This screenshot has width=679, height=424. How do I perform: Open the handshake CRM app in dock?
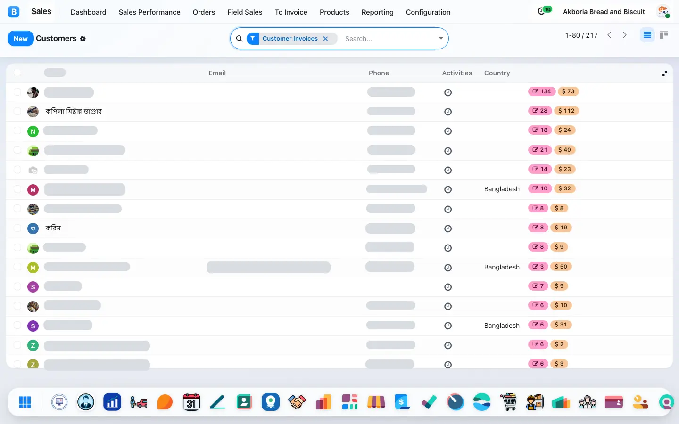(x=297, y=402)
